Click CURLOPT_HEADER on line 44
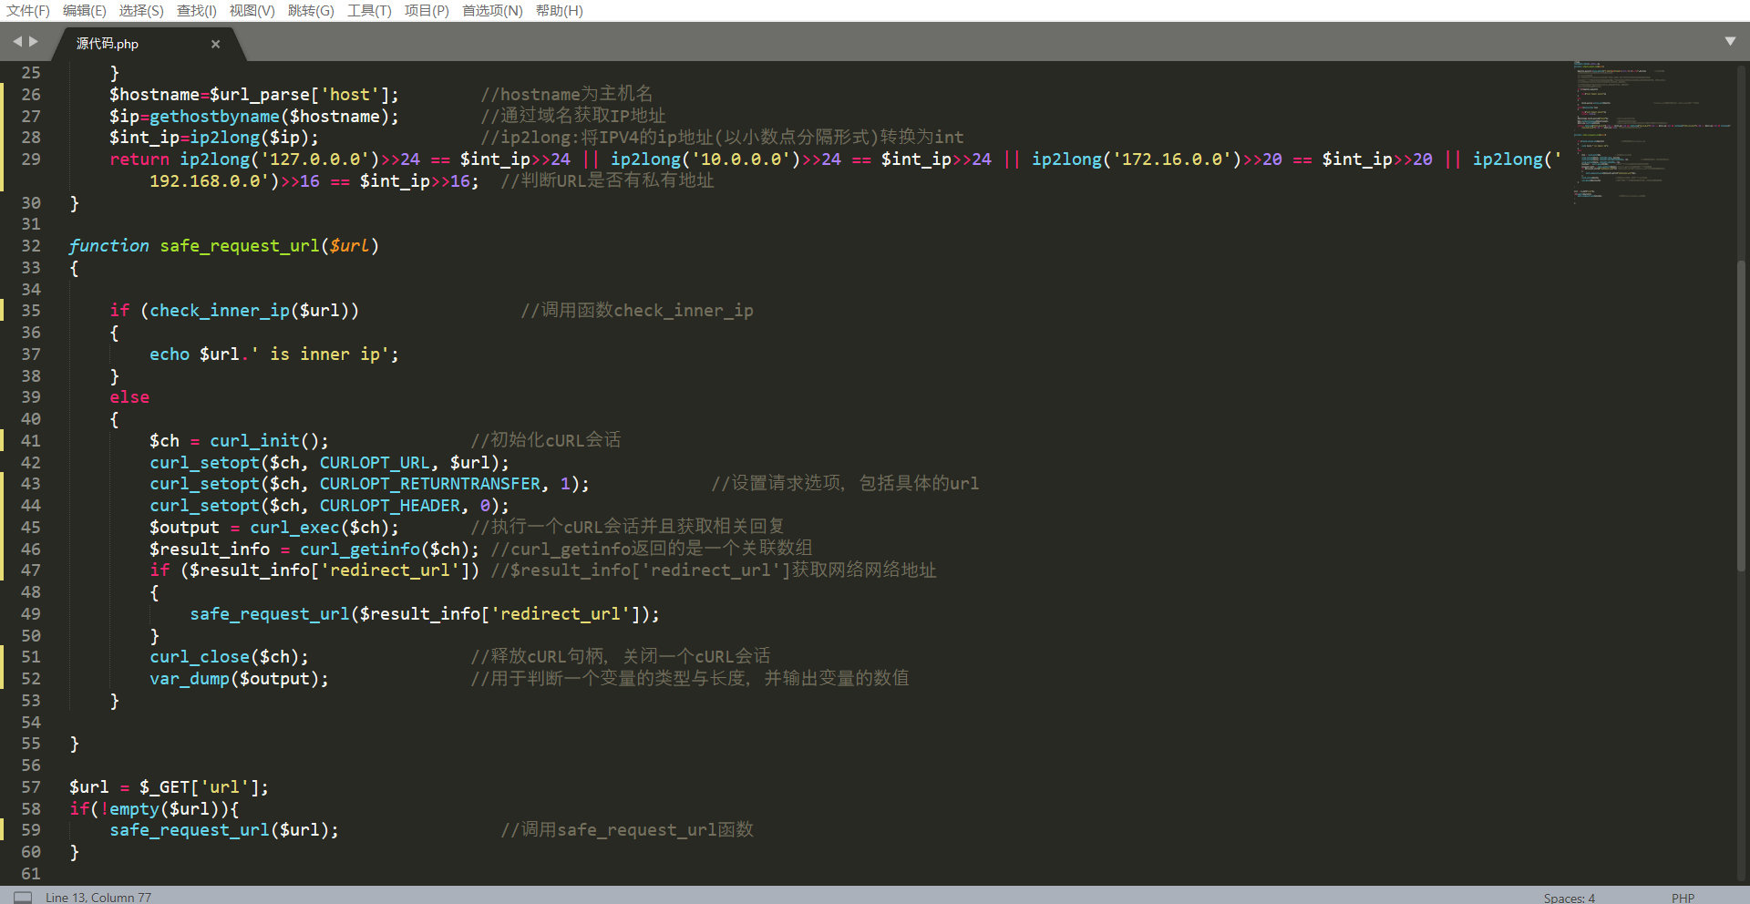Image resolution: width=1750 pixels, height=904 pixels. pyautogui.click(x=390, y=506)
